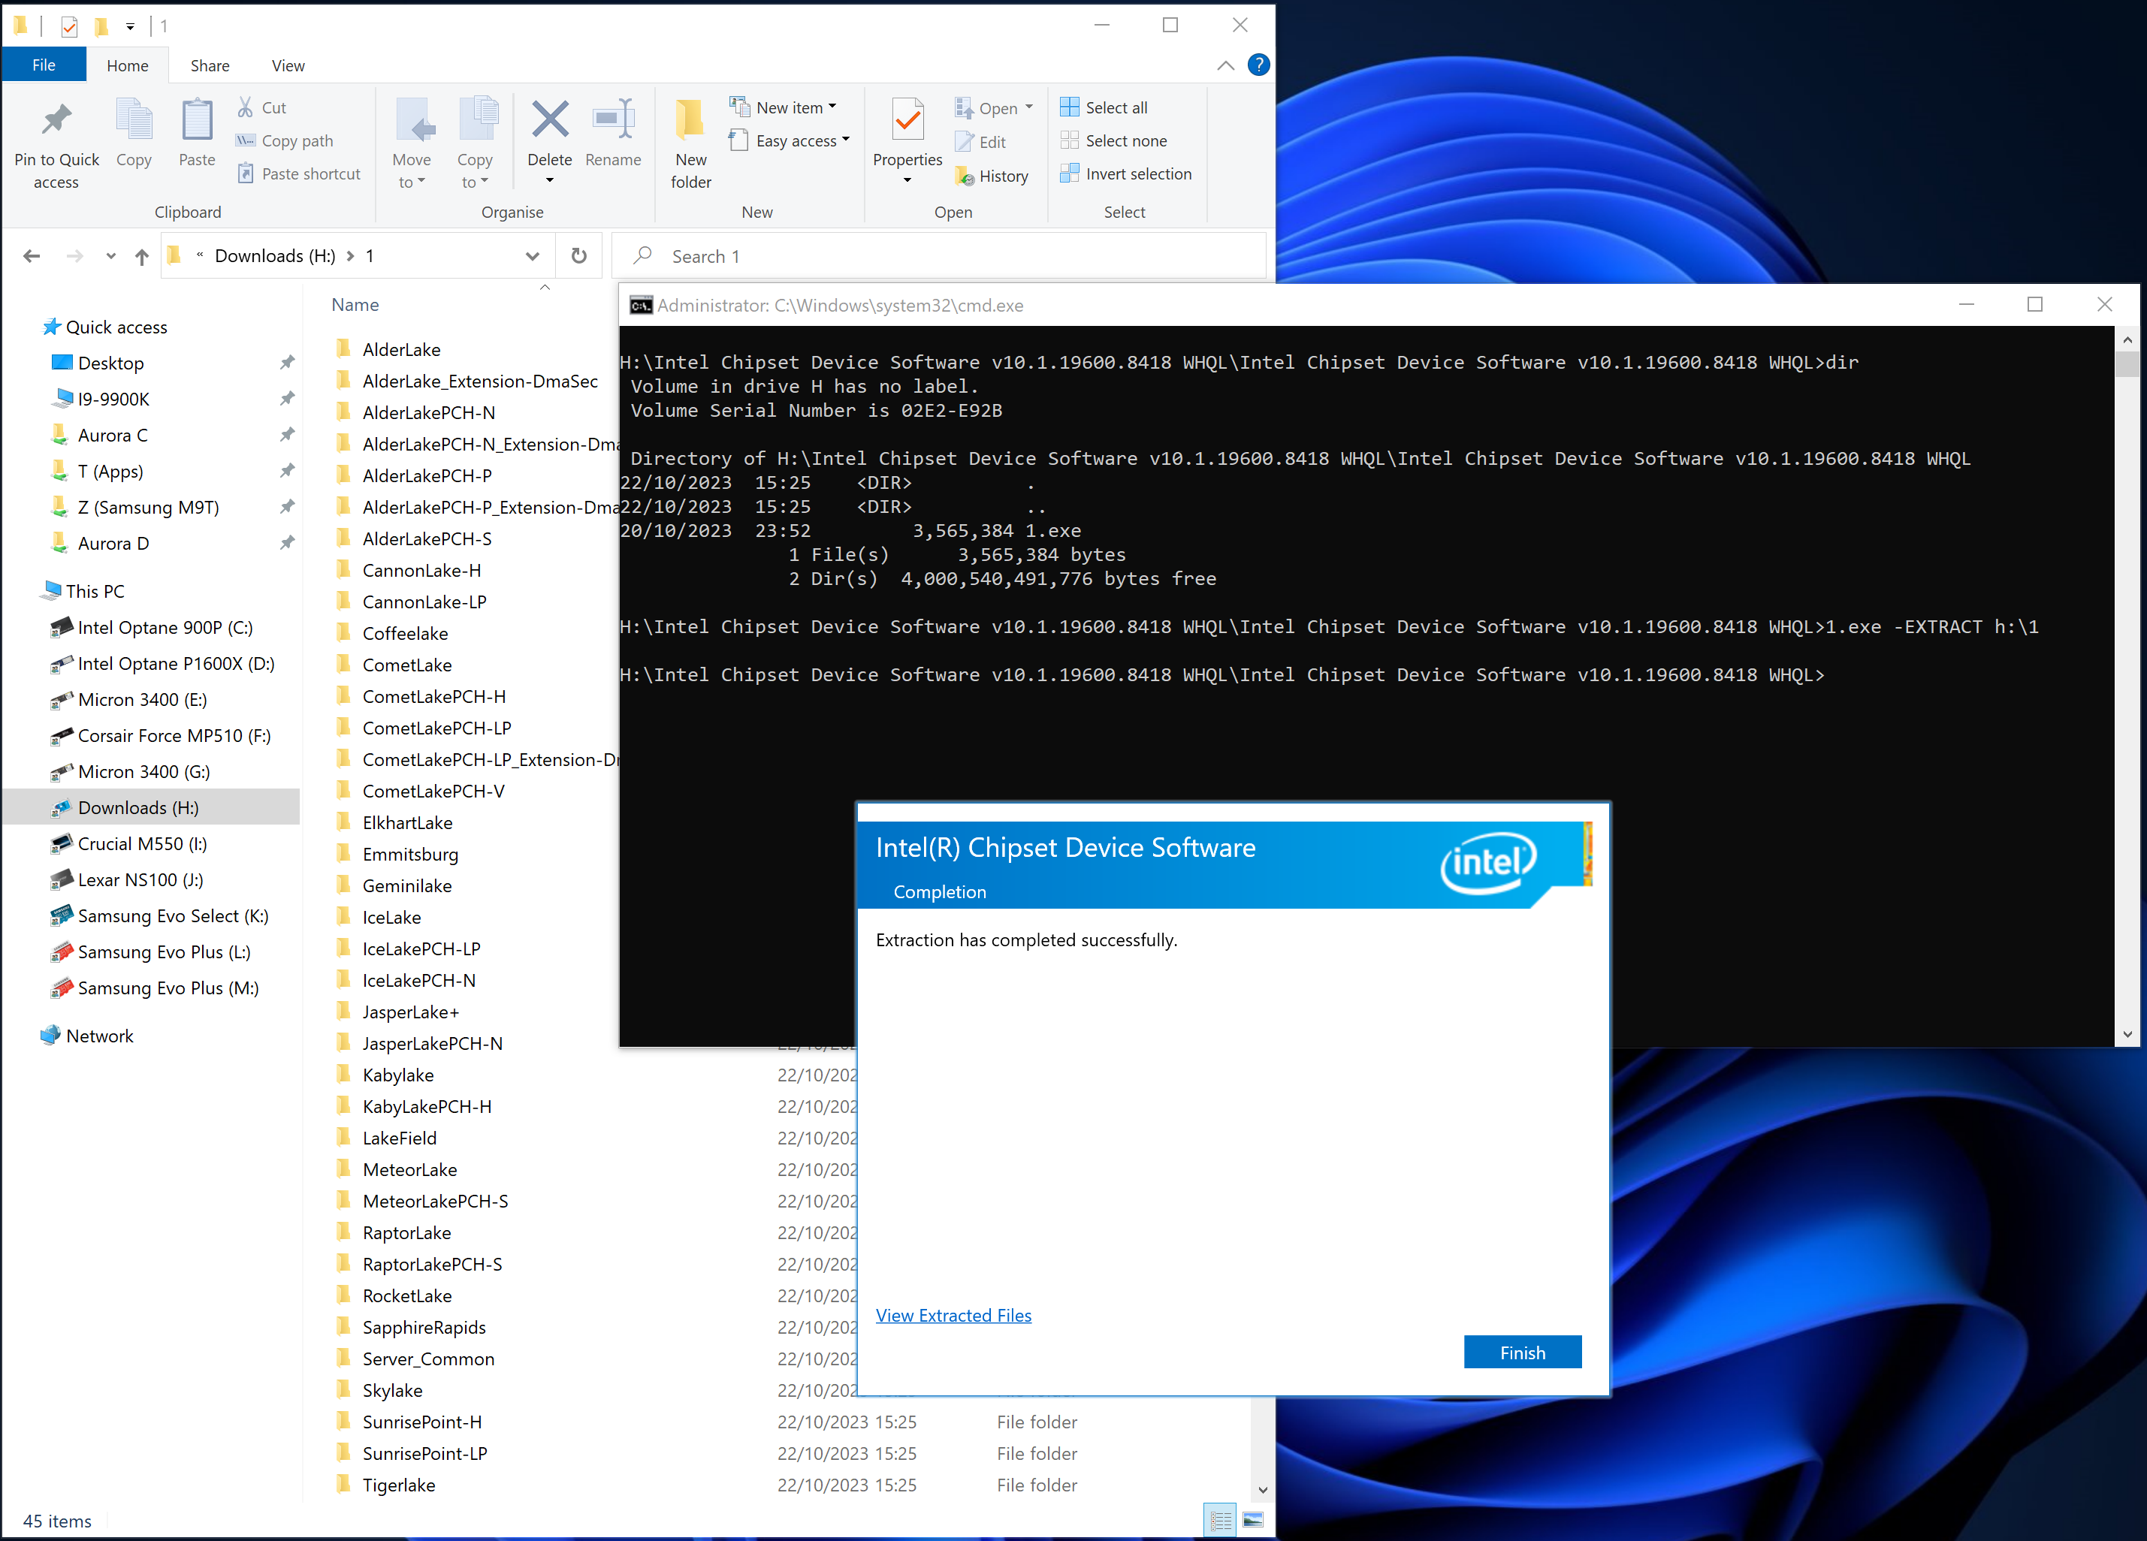Click the refresh button beside address bar
The width and height of the screenshot is (2147, 1541).
point(578,255)
